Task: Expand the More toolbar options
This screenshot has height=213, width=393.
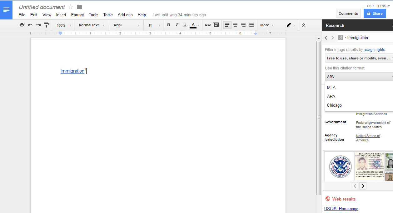Action: point(267,25)
